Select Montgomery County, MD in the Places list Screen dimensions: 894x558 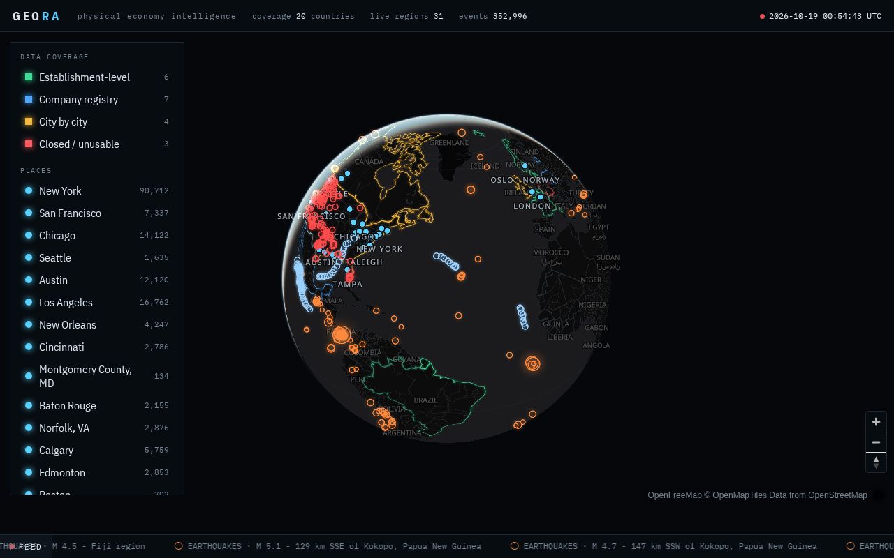[x=97, y=376]
